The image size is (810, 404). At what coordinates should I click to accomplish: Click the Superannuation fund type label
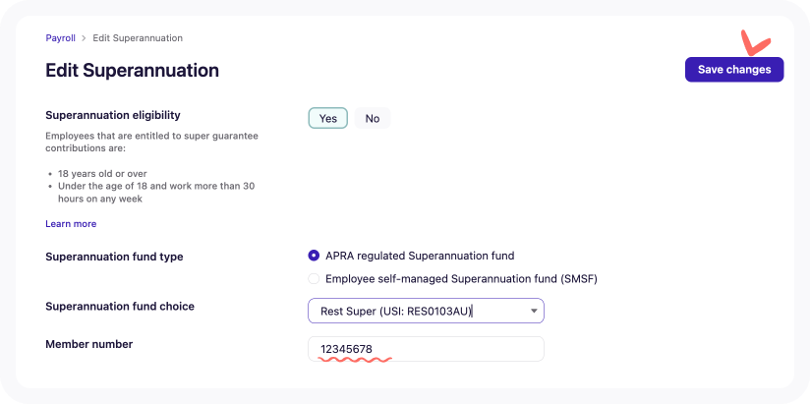[x=114, y=257]
